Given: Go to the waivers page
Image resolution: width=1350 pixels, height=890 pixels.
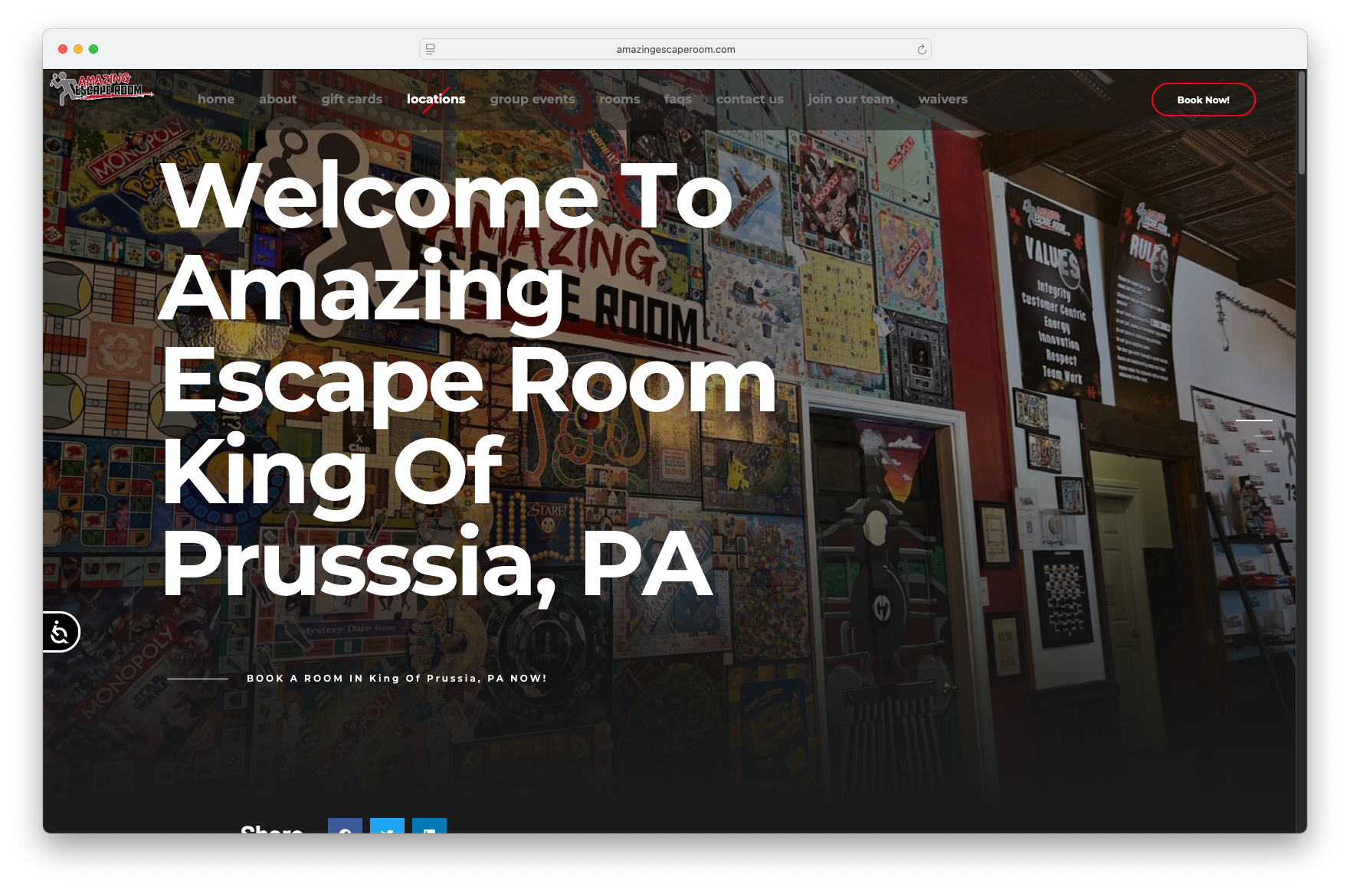Looking at the screenshot, I should [x=943, y=99].
